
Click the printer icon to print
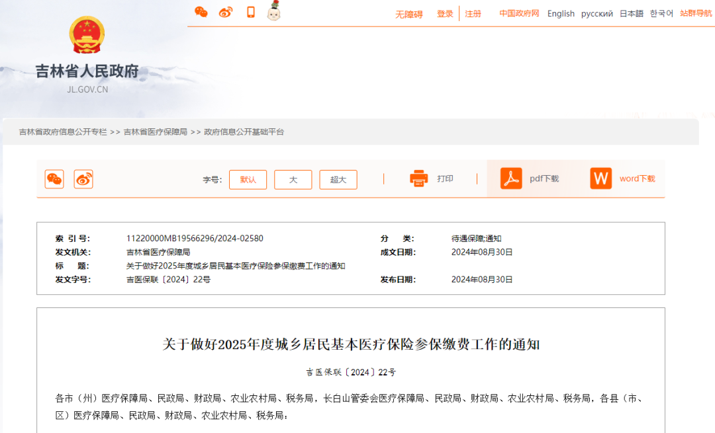(419, 178)
